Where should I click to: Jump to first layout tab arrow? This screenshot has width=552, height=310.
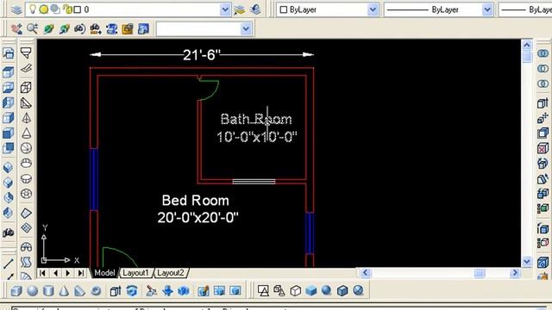coord(42,273)
